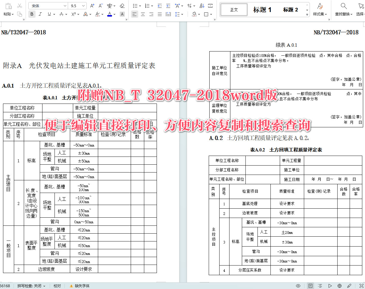365x289 pixels.
Task: Open the font name dropdown showing 宋体
Action: pyautogui.click(x=48, y=5)
